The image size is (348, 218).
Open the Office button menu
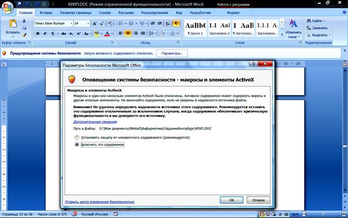pos(8,8)
